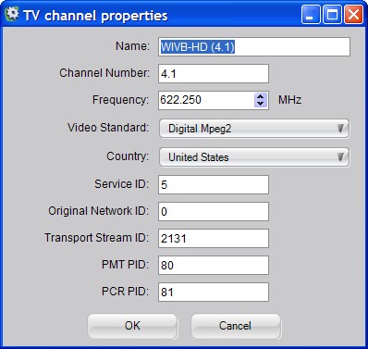Click the Transport Stream ID label

[97, 238]
